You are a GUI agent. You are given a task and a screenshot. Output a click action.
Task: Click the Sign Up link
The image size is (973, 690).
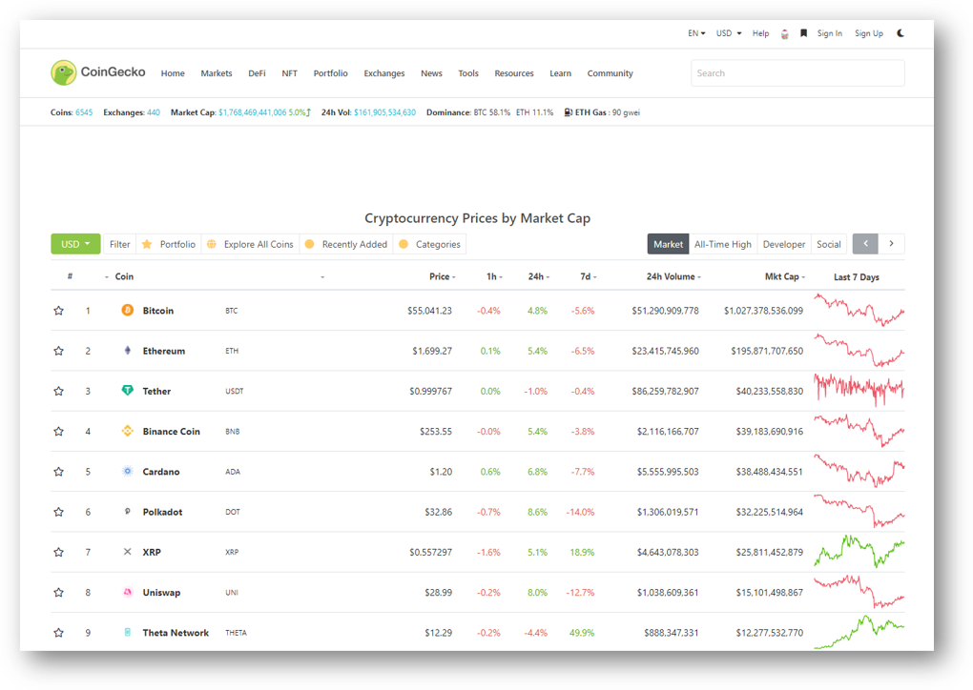point(869,33)
